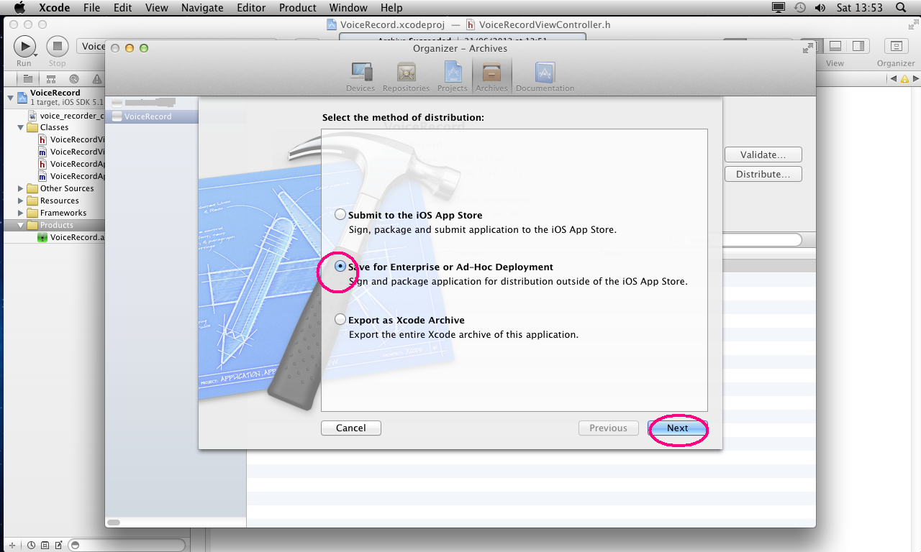Toggle the debug area view button

835,46
